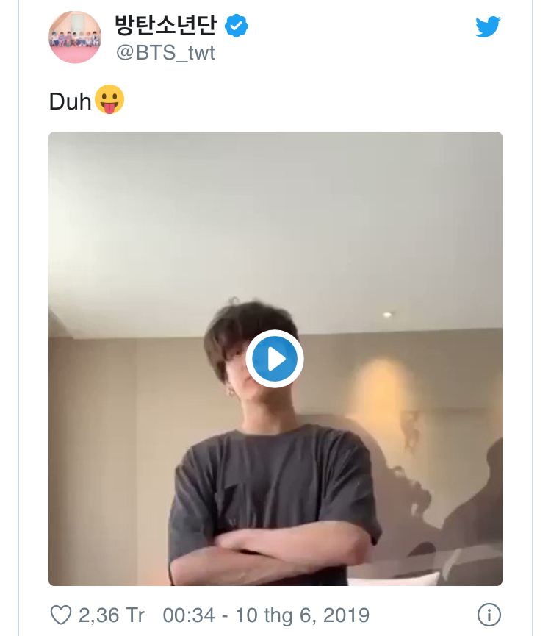Viewport: 551px width, 636px height.
Task: Open the tweet info icon
Action: [x=489, y=615]
